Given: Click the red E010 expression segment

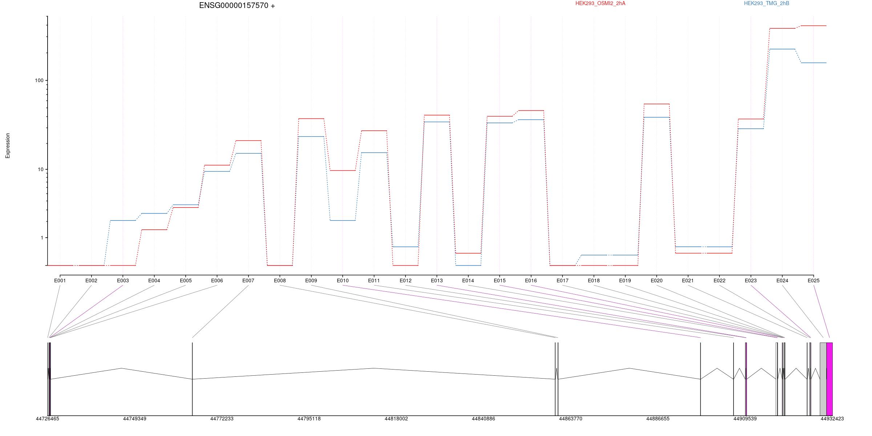Looking at the screenshot, I should point(343,170).
